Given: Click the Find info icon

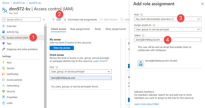Looking at the screenshot, I should (57, 67).
